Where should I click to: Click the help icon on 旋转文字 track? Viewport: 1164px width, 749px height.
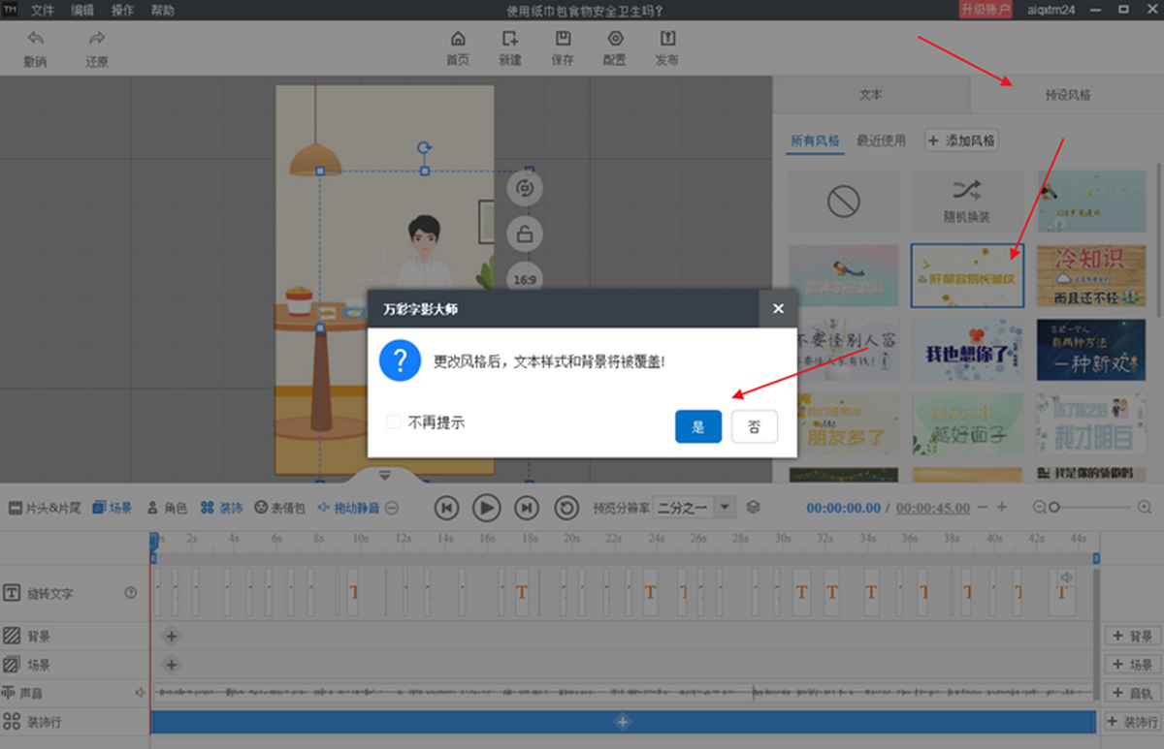131,593
